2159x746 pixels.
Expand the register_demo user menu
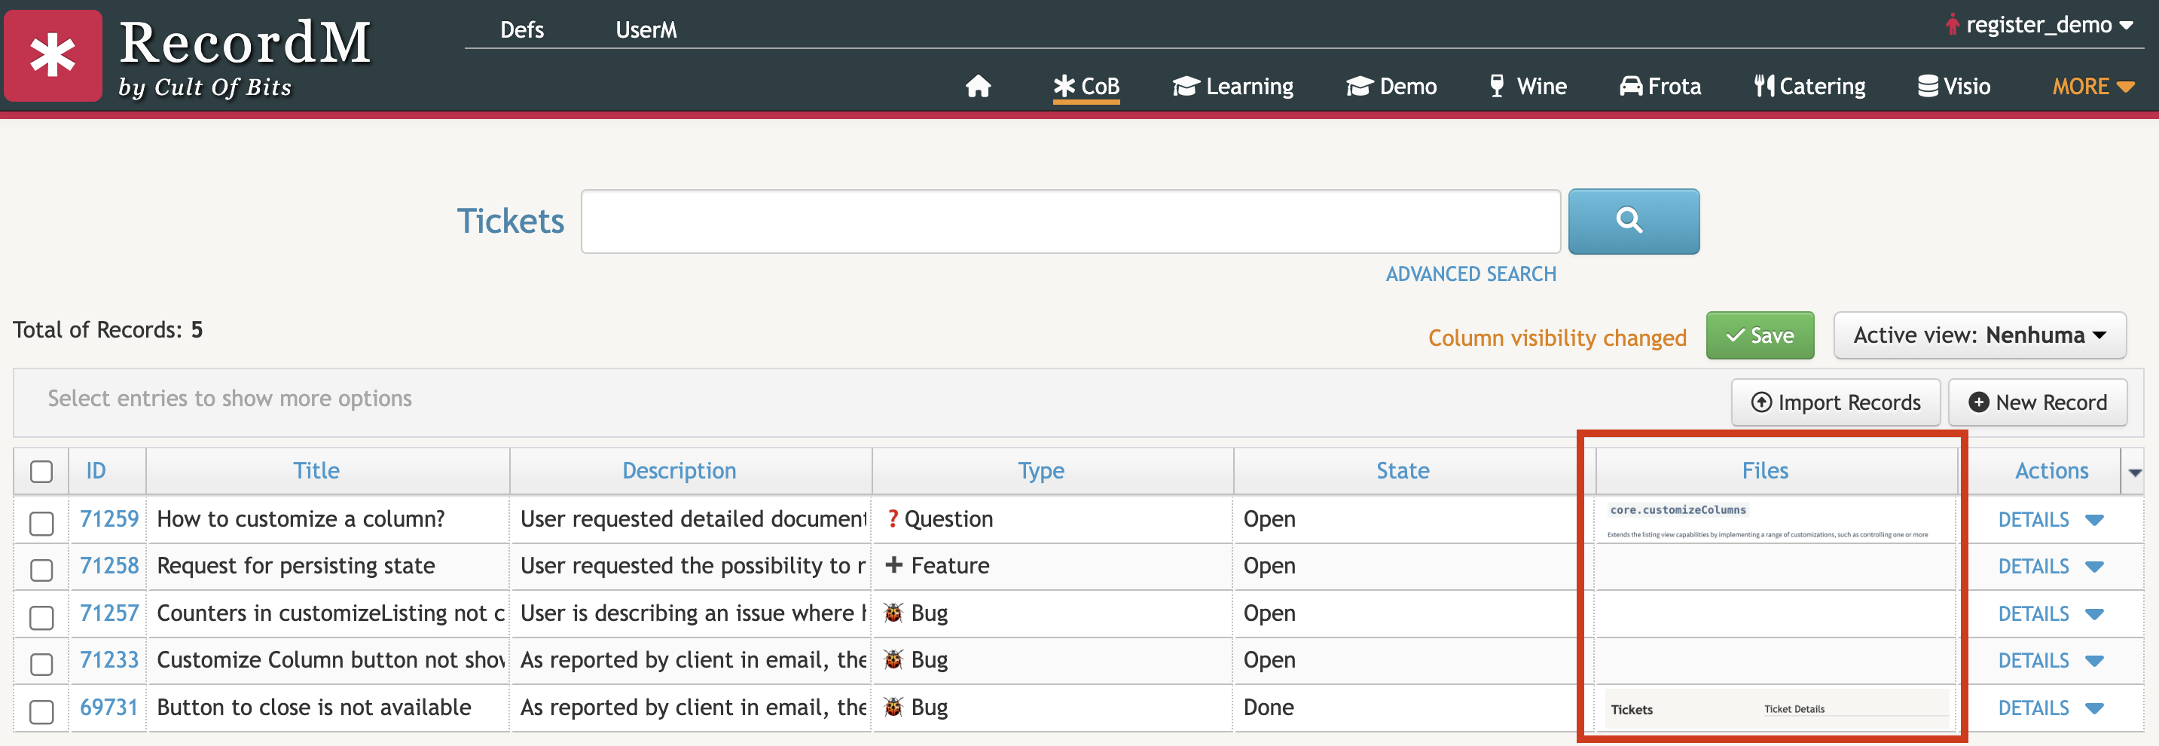[x=2038, y=25]
